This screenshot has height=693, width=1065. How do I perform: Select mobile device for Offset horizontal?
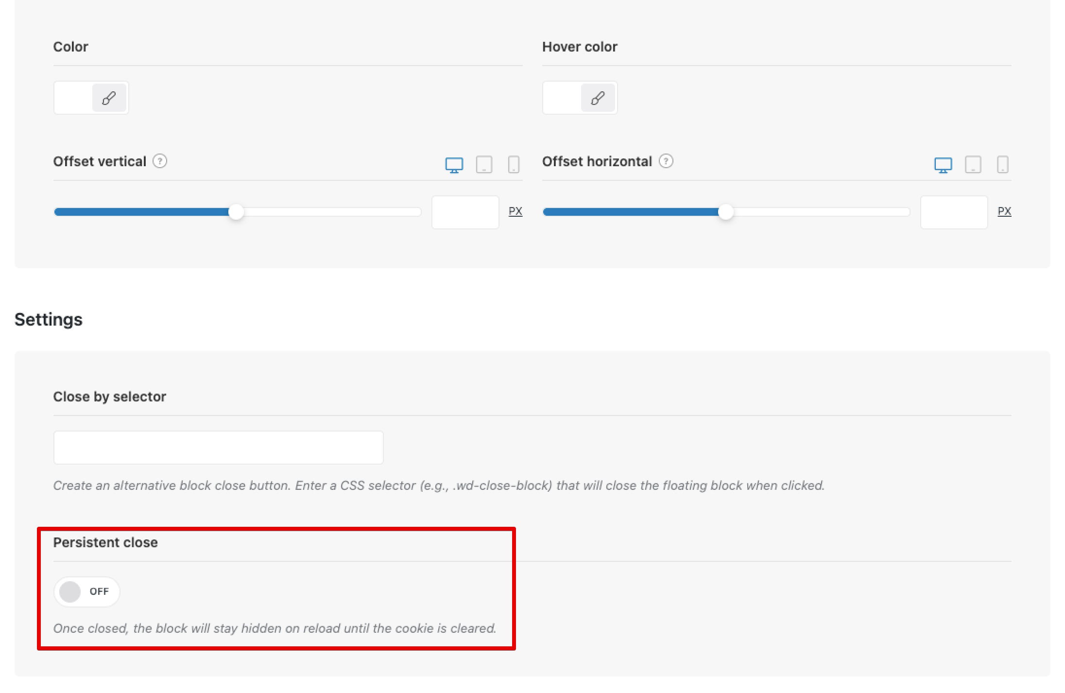[x=1002, y=165]
